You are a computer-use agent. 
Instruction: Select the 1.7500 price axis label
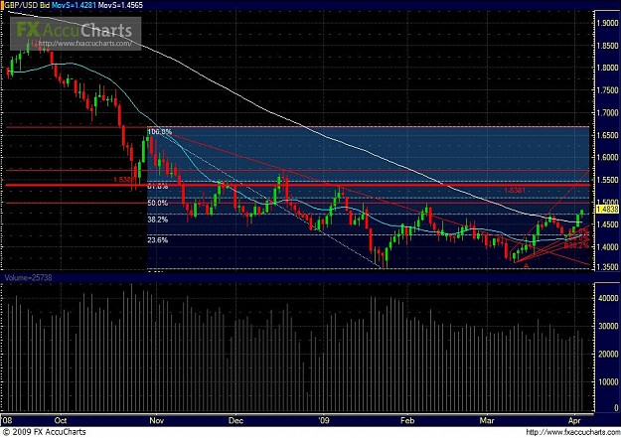(x=607, y=90)
